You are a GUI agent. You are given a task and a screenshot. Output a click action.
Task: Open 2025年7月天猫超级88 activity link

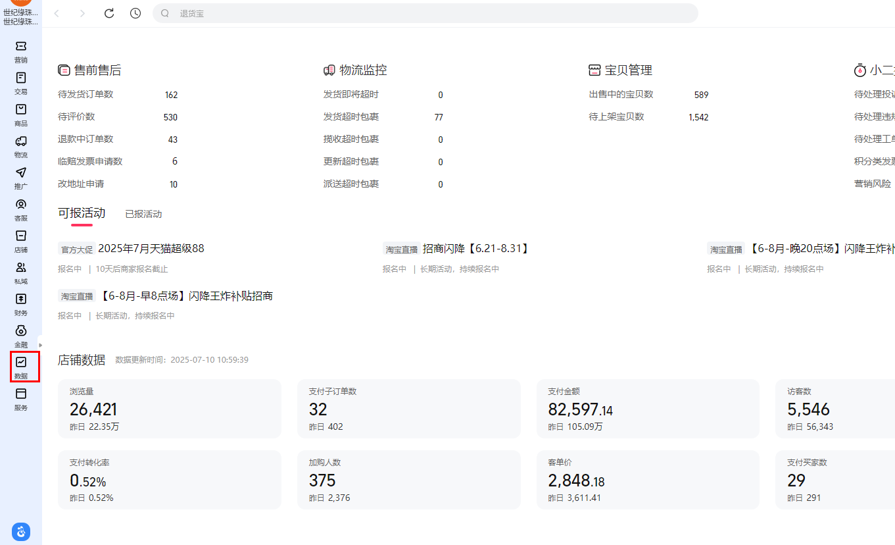(x=151, y=249)
